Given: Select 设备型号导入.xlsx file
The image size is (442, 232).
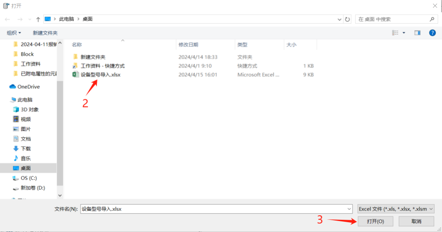Looking at the screenshot, I should (100, 75).
